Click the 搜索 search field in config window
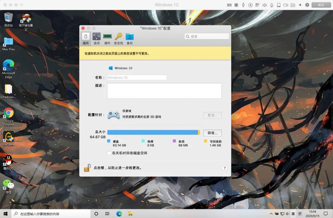Image resolution: width=333 pixels, height=218 pixels. tap(207, 36)
